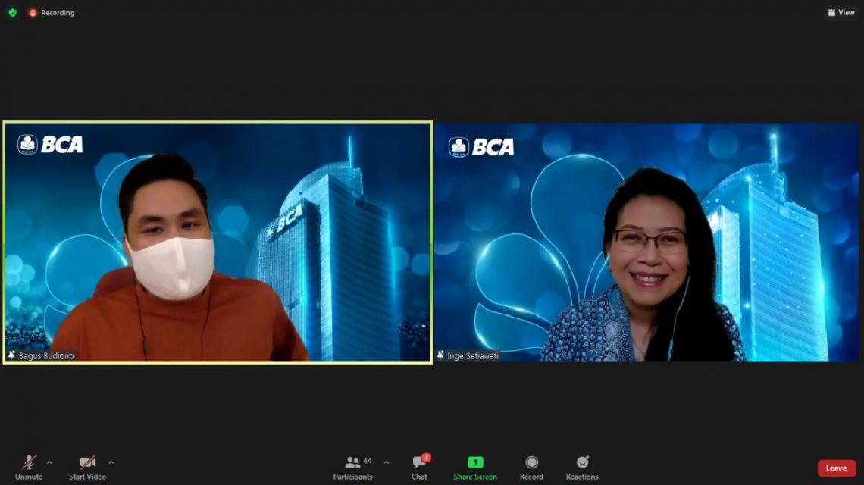Viewport: 864px width, 485px height.
Task: Open video settings via Start Video chevron
Action: point(111,461)
